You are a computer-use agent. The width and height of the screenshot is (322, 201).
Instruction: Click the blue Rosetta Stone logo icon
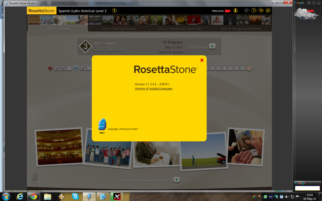(x=102, y=125)
